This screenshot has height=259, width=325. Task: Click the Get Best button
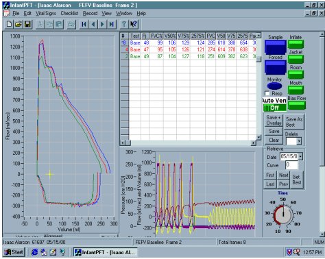(x=297, y=180)
